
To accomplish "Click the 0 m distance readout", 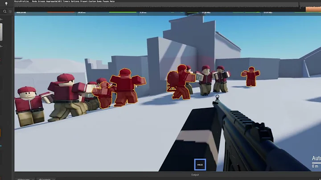I will pyautogui.click(x=315, y=166).
